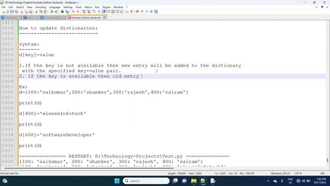Toggle synchronize vertical scrolling

[x=84, y=11]
